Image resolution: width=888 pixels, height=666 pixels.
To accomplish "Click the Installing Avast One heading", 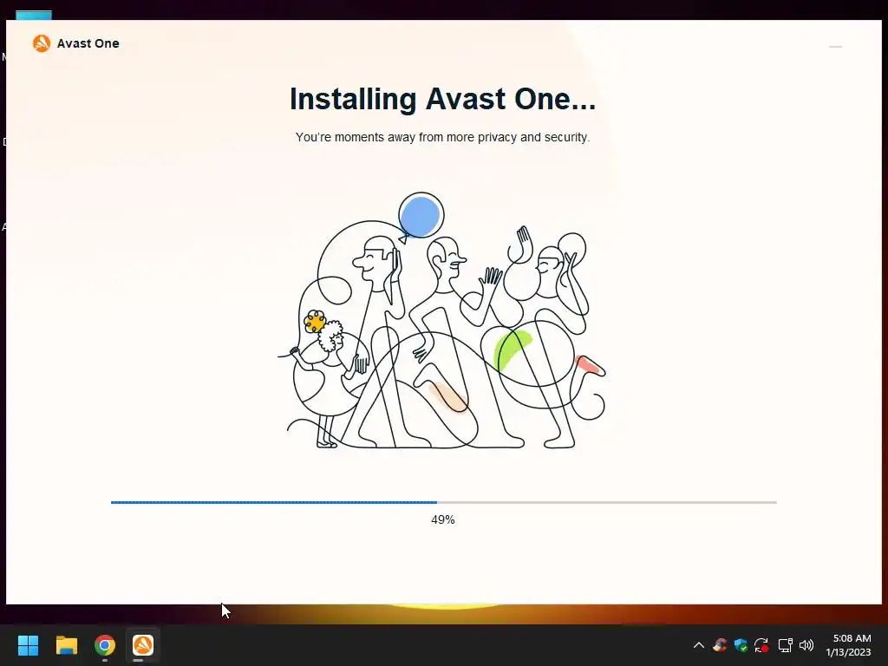I will 443,99.
